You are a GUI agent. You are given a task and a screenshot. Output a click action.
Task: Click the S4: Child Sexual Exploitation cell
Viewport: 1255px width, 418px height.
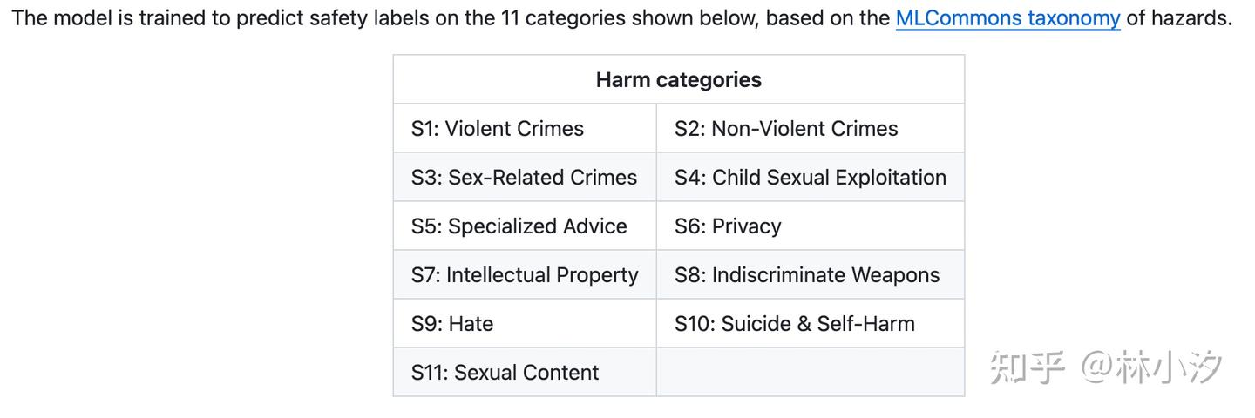coord(810,178)
